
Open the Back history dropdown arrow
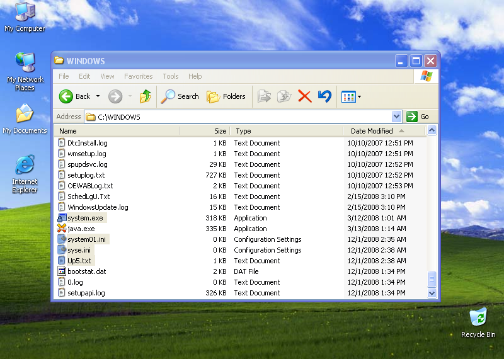(x=98, y=96)
